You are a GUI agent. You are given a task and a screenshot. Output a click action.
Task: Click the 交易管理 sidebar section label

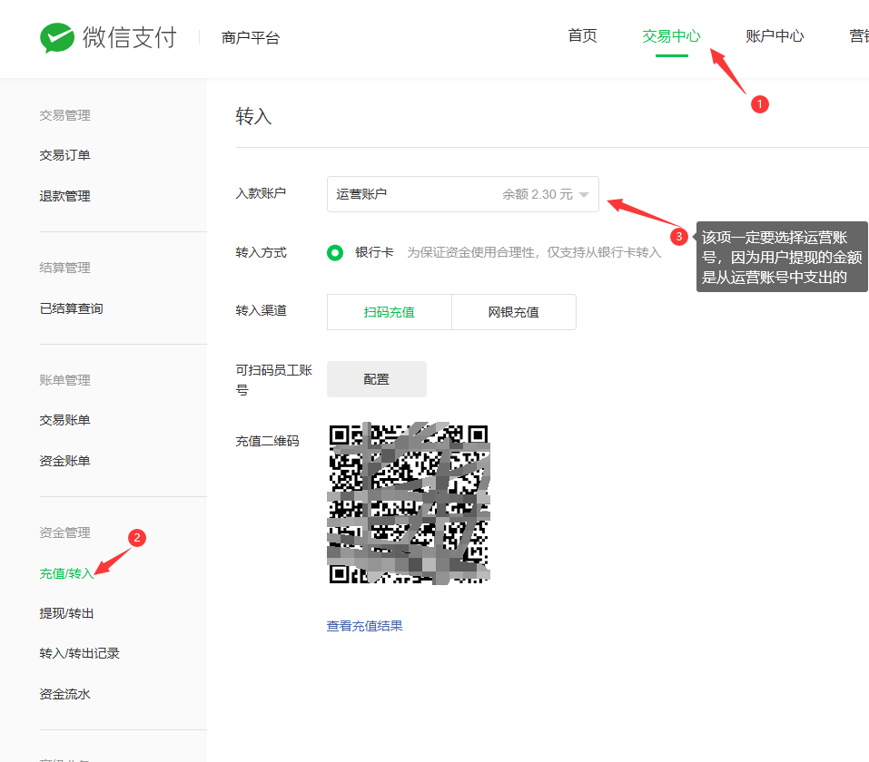click(64, 115)
